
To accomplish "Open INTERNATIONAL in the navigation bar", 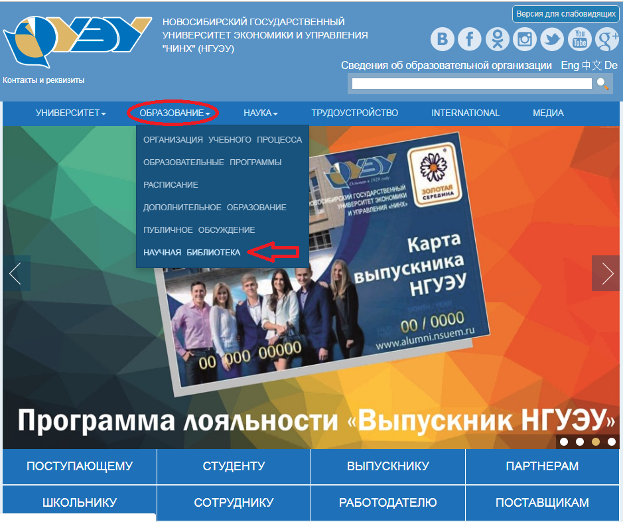I will 465,113.
